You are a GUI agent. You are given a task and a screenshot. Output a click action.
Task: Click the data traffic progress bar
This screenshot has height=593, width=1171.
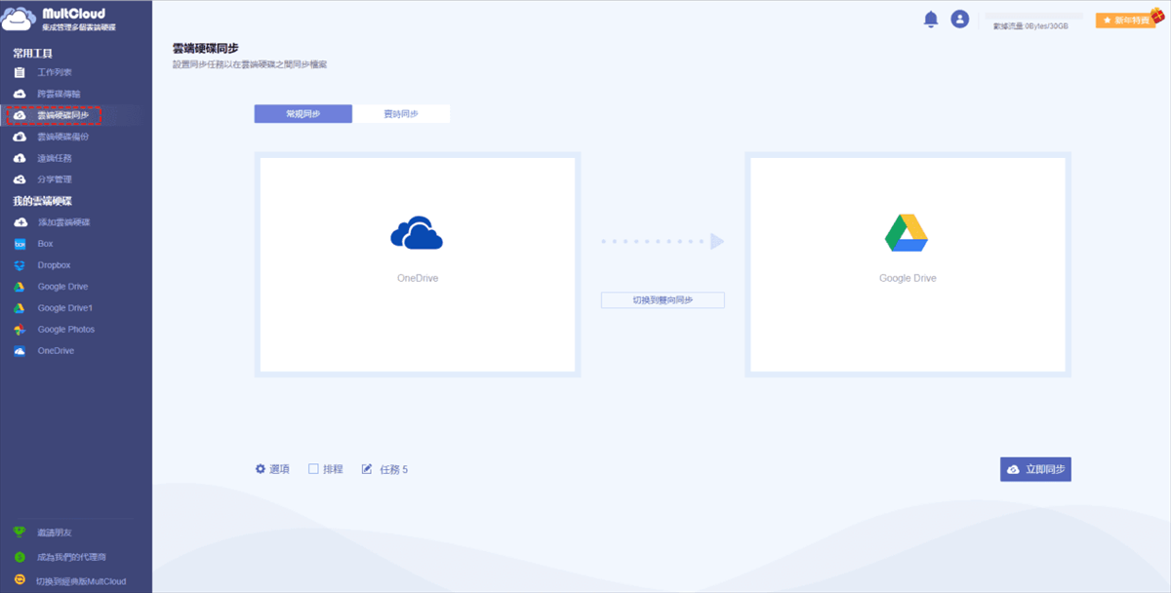[x=1034, y=17]
